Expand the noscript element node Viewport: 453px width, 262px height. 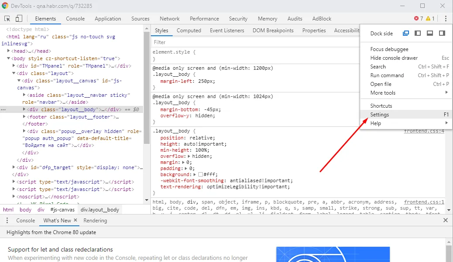click(14, 197)
